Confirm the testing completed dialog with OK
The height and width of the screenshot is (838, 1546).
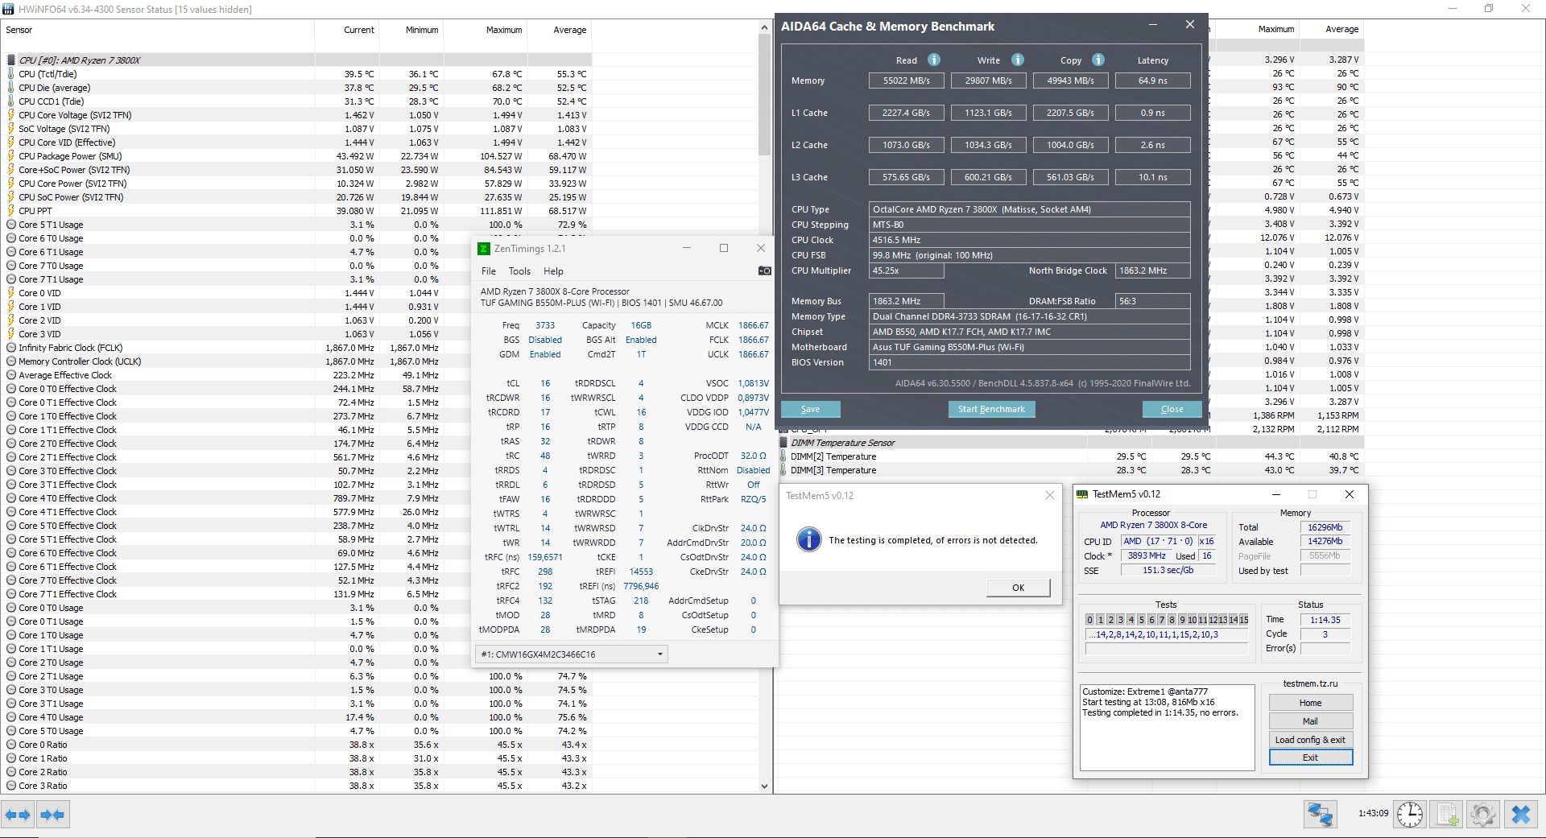[1019, 588]
